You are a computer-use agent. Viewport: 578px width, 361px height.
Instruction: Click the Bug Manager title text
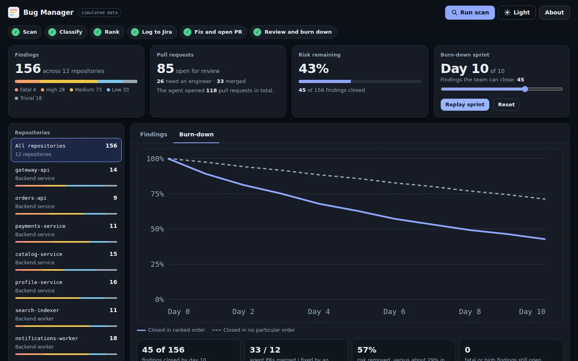(x=49, y=12)
